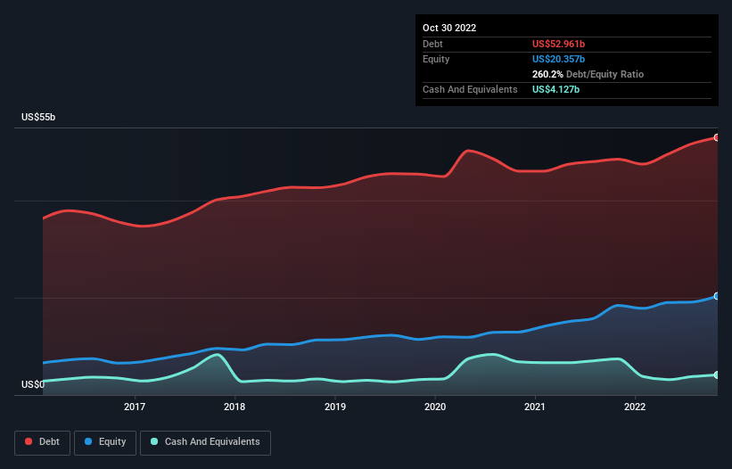Click the 2022 x-axis label
Screen dimensions: 732x469
click(635, 407)
